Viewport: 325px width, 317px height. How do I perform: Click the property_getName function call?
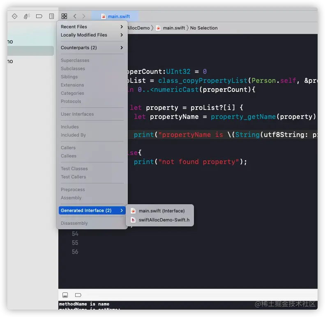(x=243, y=117)
